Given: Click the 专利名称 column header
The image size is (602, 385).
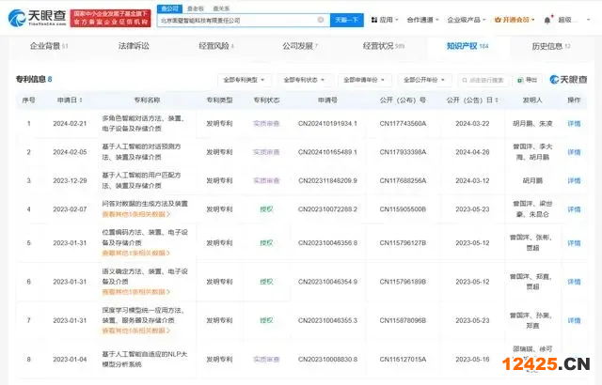Looking at the screenshot, I should pos(147,100).
